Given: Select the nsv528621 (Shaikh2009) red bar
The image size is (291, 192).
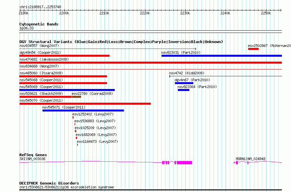Looking at the screenshot, I should (45, 97).
